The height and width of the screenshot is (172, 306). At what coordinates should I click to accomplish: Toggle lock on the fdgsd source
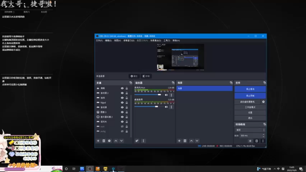coord(127,102)
